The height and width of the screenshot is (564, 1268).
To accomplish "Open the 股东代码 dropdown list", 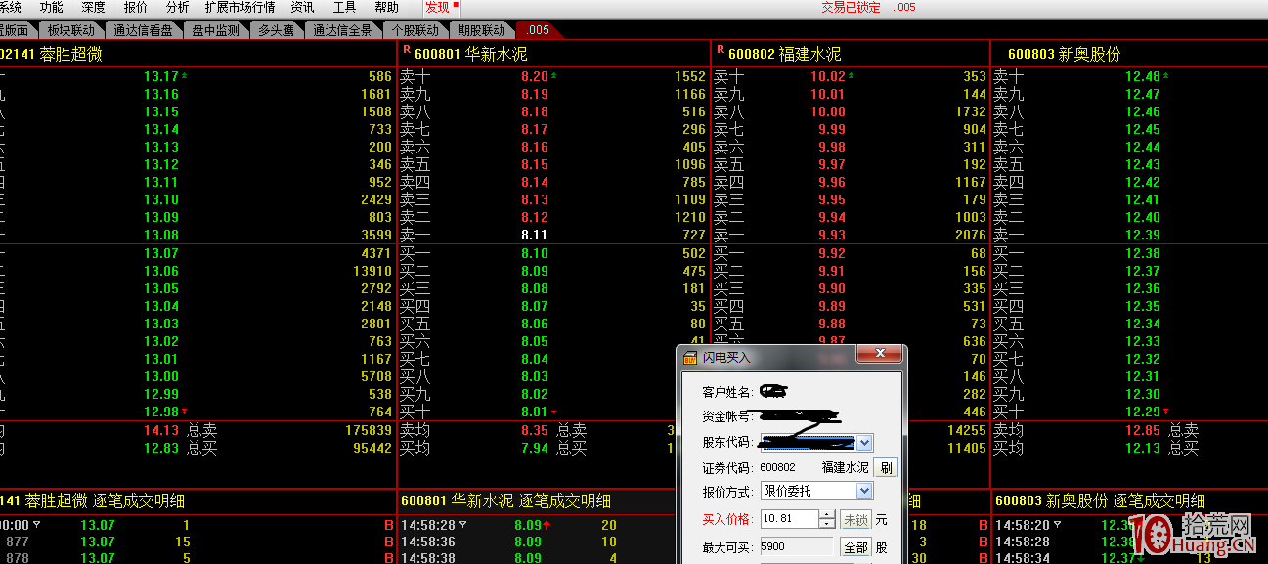I will tap(864, 443).
